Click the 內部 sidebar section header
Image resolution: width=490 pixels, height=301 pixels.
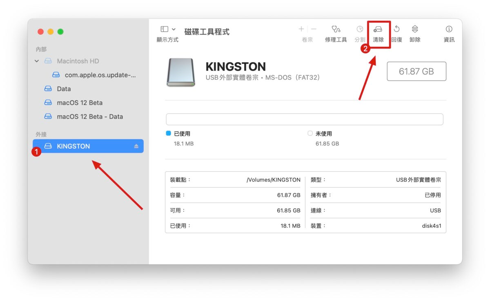(x=41, y=49)
